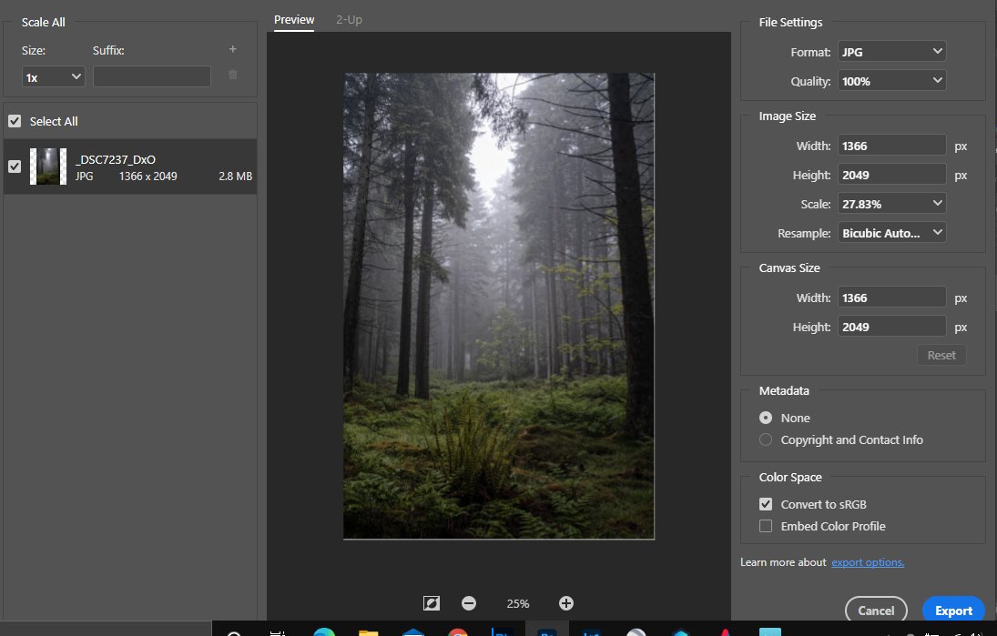Zoom out preview with minus icon
Screen dimensions: 997x636
[469, 603]
